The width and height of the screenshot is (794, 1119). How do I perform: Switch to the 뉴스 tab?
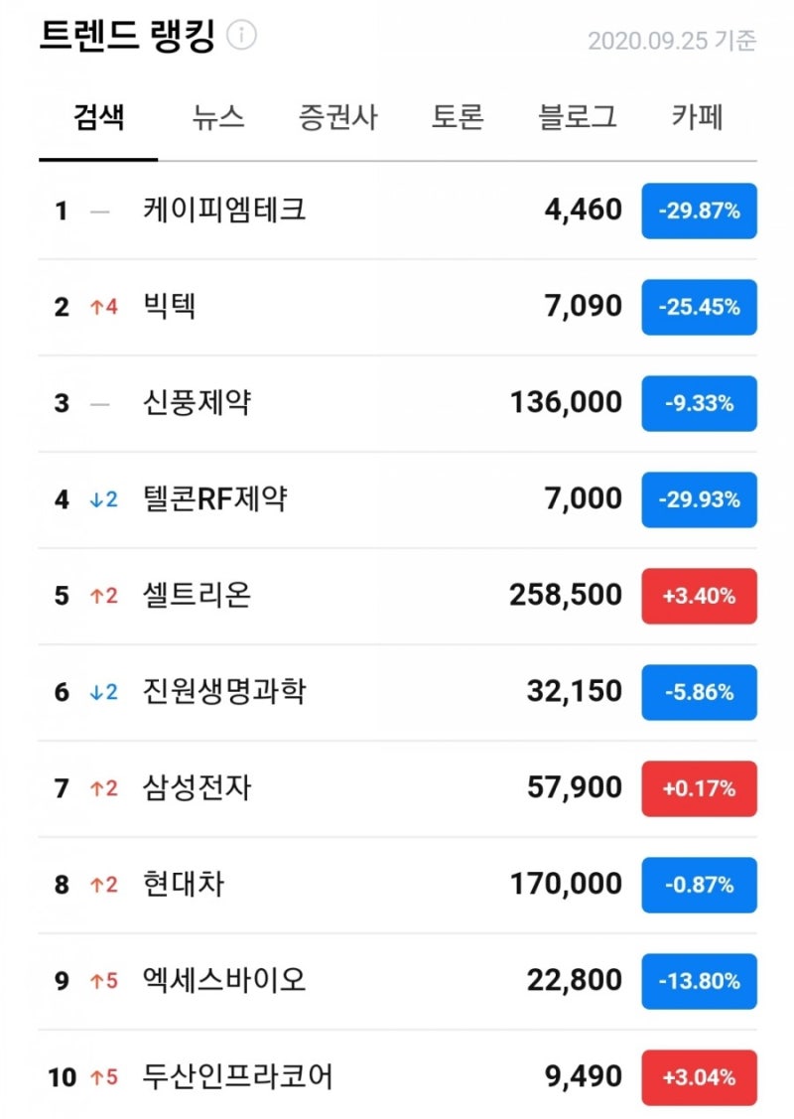[214, 117]
